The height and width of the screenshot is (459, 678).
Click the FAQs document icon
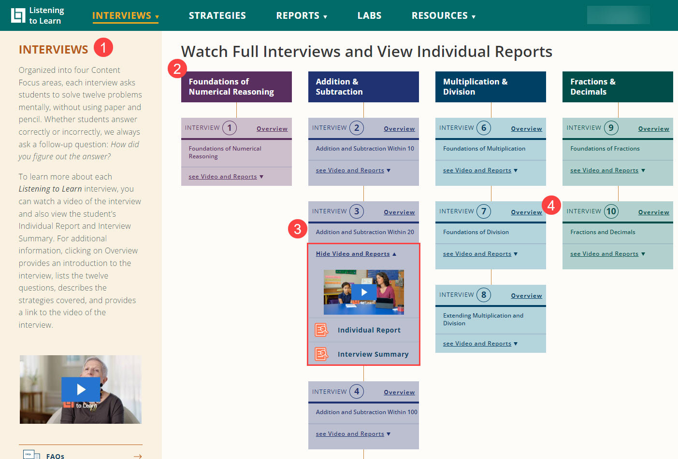tap(31, 454)
